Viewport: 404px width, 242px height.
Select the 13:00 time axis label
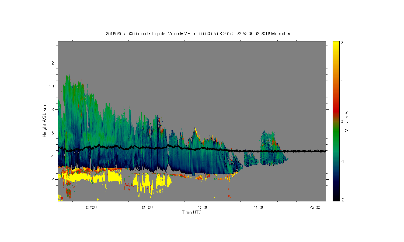(203, 207)
